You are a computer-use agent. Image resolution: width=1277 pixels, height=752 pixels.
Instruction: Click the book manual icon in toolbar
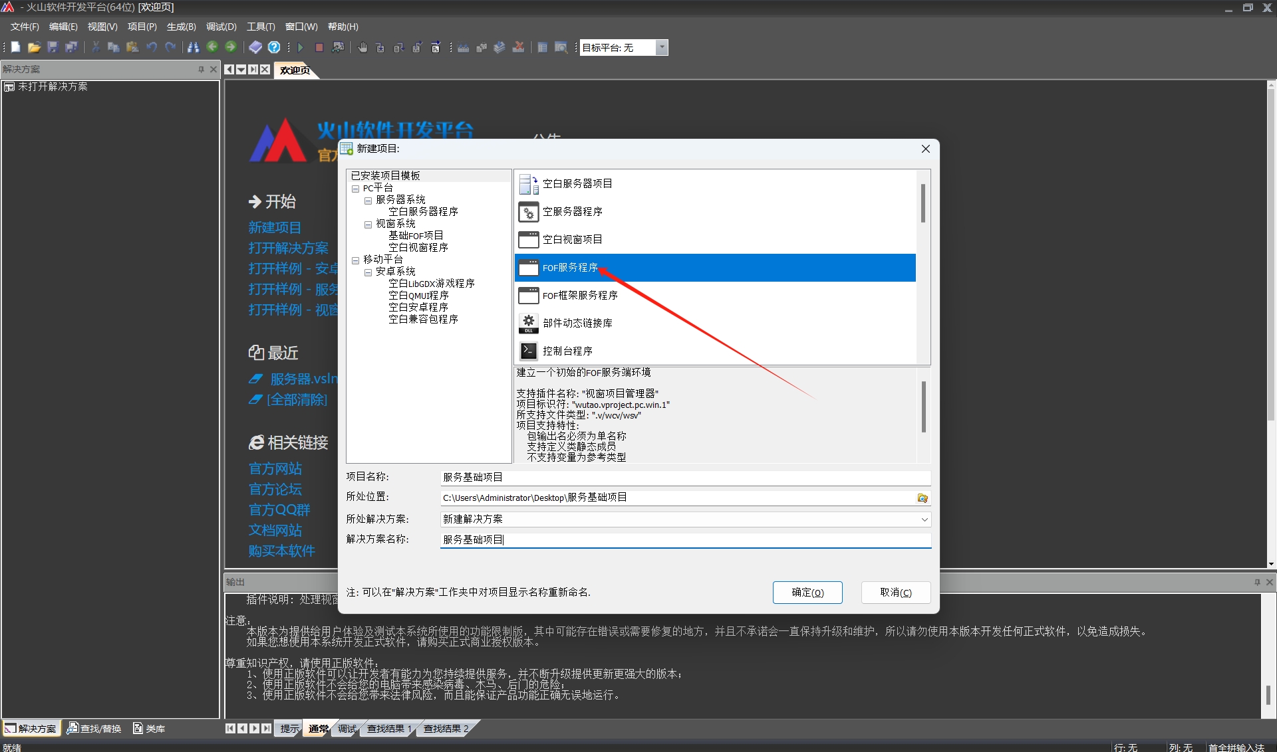255,47
